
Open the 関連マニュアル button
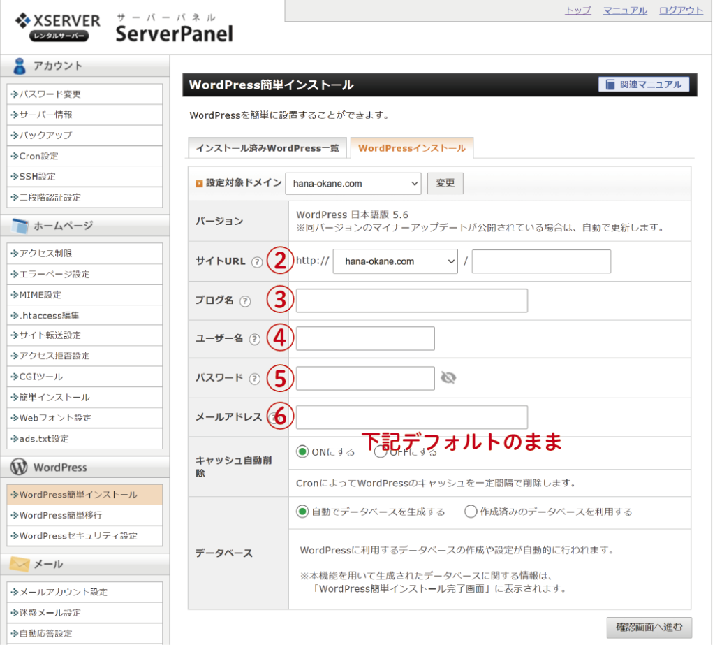tap(643, 85)
